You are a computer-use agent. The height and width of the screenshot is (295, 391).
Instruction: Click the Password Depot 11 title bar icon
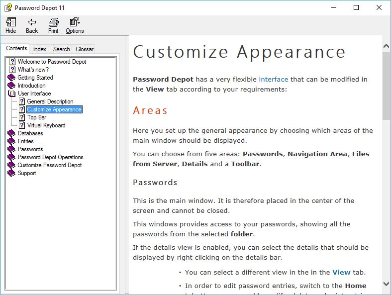[8, 8]
